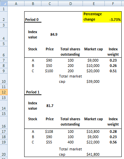Click the index value 81.7 cell
Screen dimensions: 124x159
[x=50, y=106]
